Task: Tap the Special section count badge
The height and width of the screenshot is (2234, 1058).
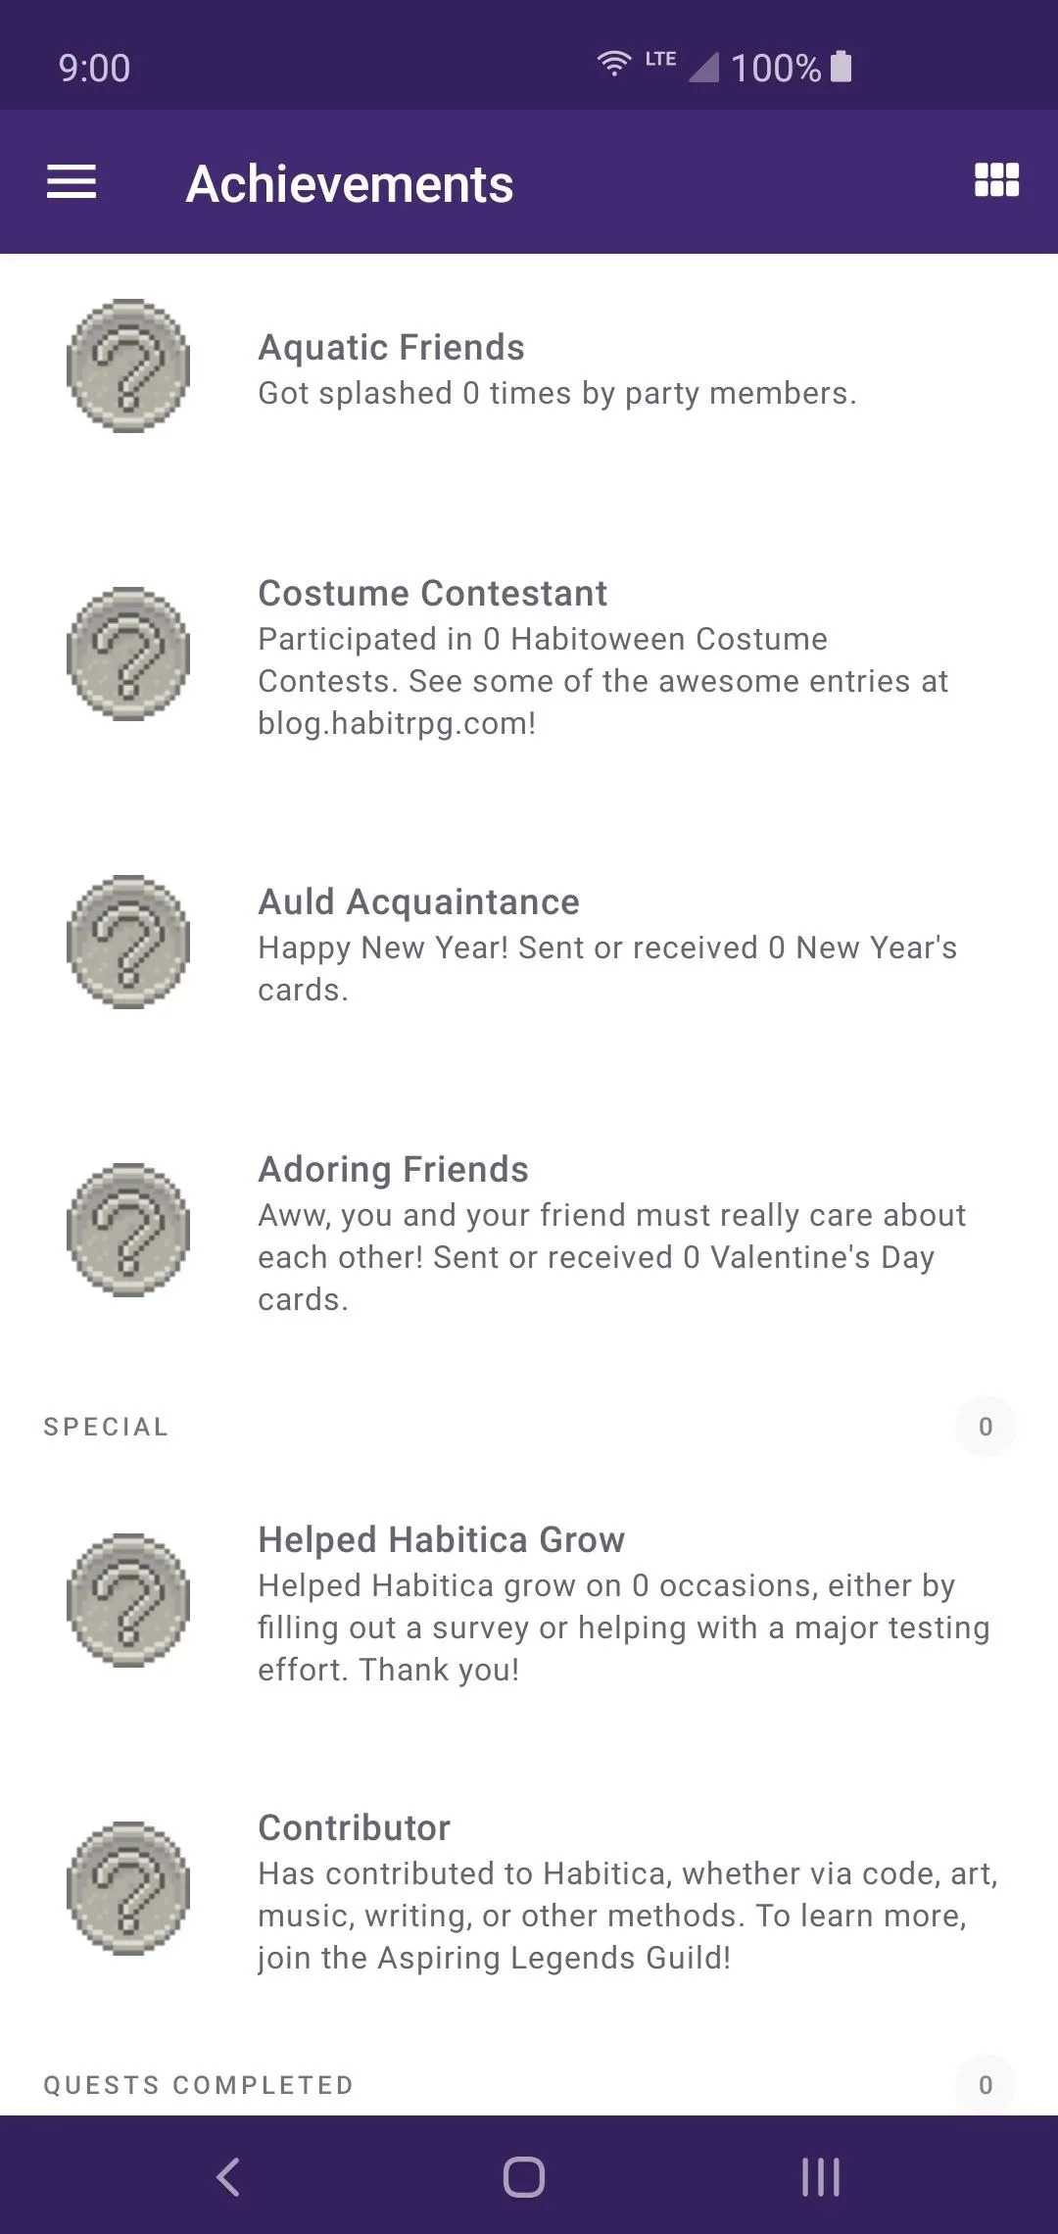Action: pyautogui.click(x=986, y=1427)
